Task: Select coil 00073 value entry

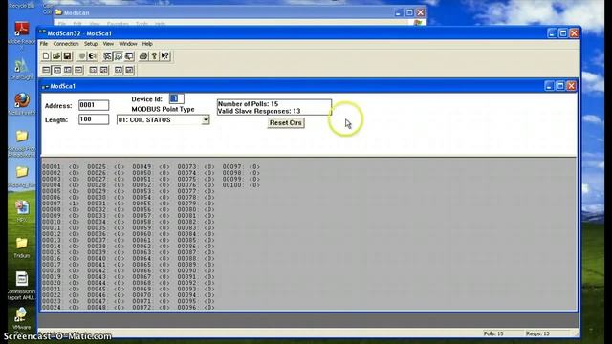Action: (x=209, y=166)
